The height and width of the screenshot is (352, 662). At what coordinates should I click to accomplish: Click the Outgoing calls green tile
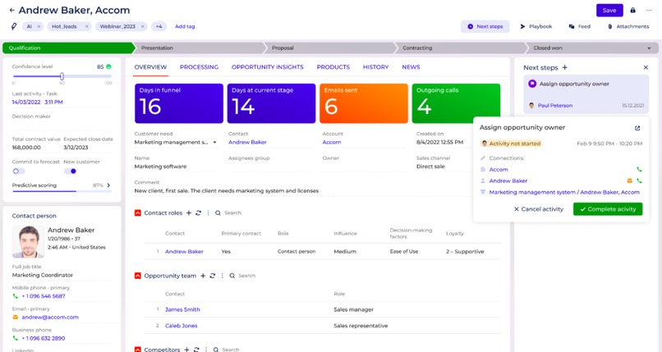pos(457,103)
